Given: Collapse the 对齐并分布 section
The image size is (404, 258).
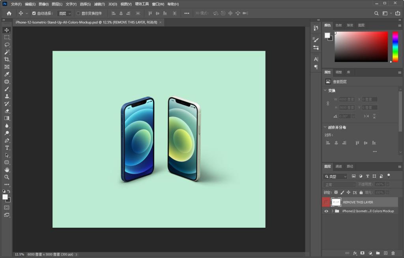Looking at the screenshot, I should pyautogui.click(x=325, y=127).
